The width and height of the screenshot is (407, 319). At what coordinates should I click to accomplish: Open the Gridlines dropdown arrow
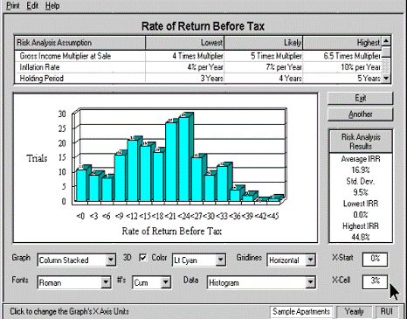[x=311, y=260]
